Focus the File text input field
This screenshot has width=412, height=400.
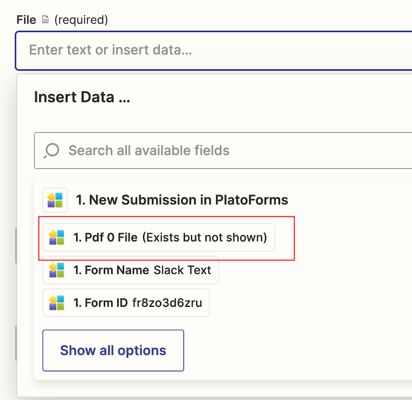click(x=206, y=50)
